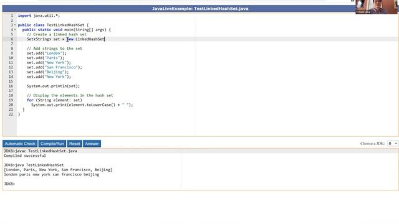Click the for (String element: set) line
The height and width of the screenshot is (224, 399).
[54, 100]
